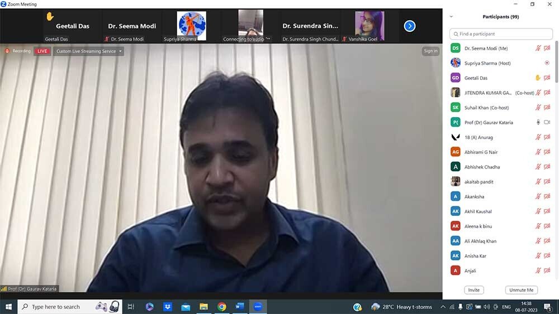Expand the Custom Live Streaming Service dropdown
Viewport: 559px width, 314px height.
click(x=89, y=51)
